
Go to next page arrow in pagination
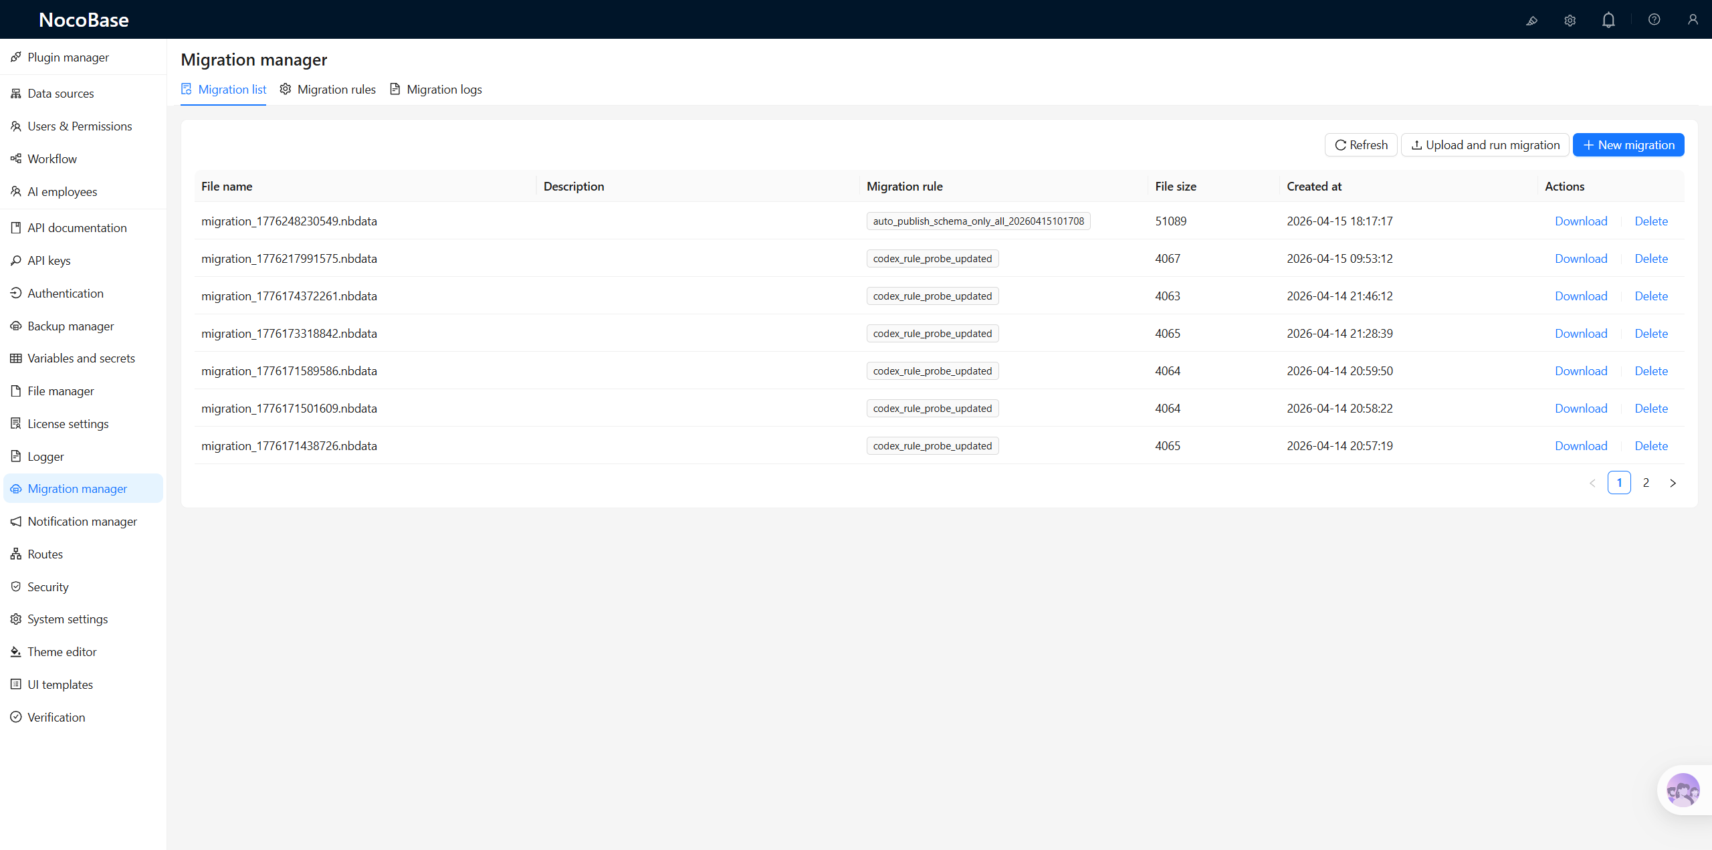(x=1673, y=483)
